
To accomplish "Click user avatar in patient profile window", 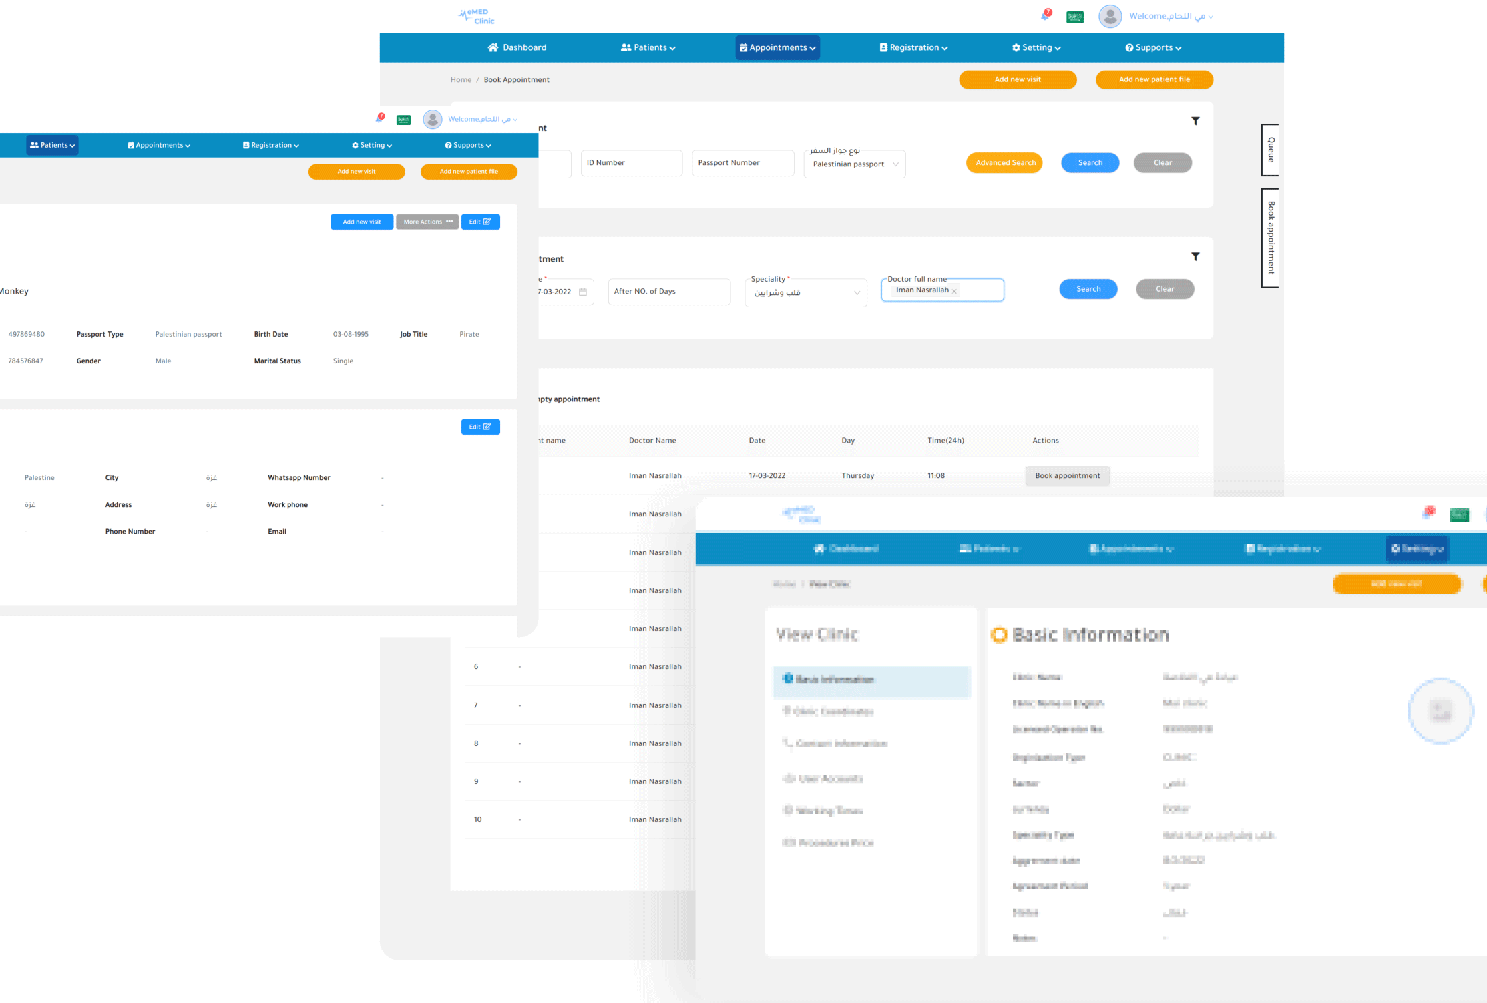I will click(433, 120).
